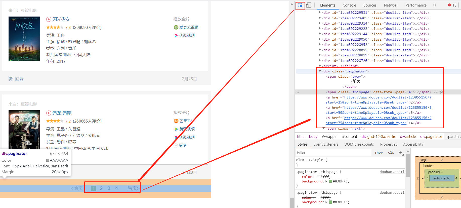Open the start=75 href link in DOM
The width and height of the screenshot is (461, 208).
pyautogui.click(x=379, y=120)
